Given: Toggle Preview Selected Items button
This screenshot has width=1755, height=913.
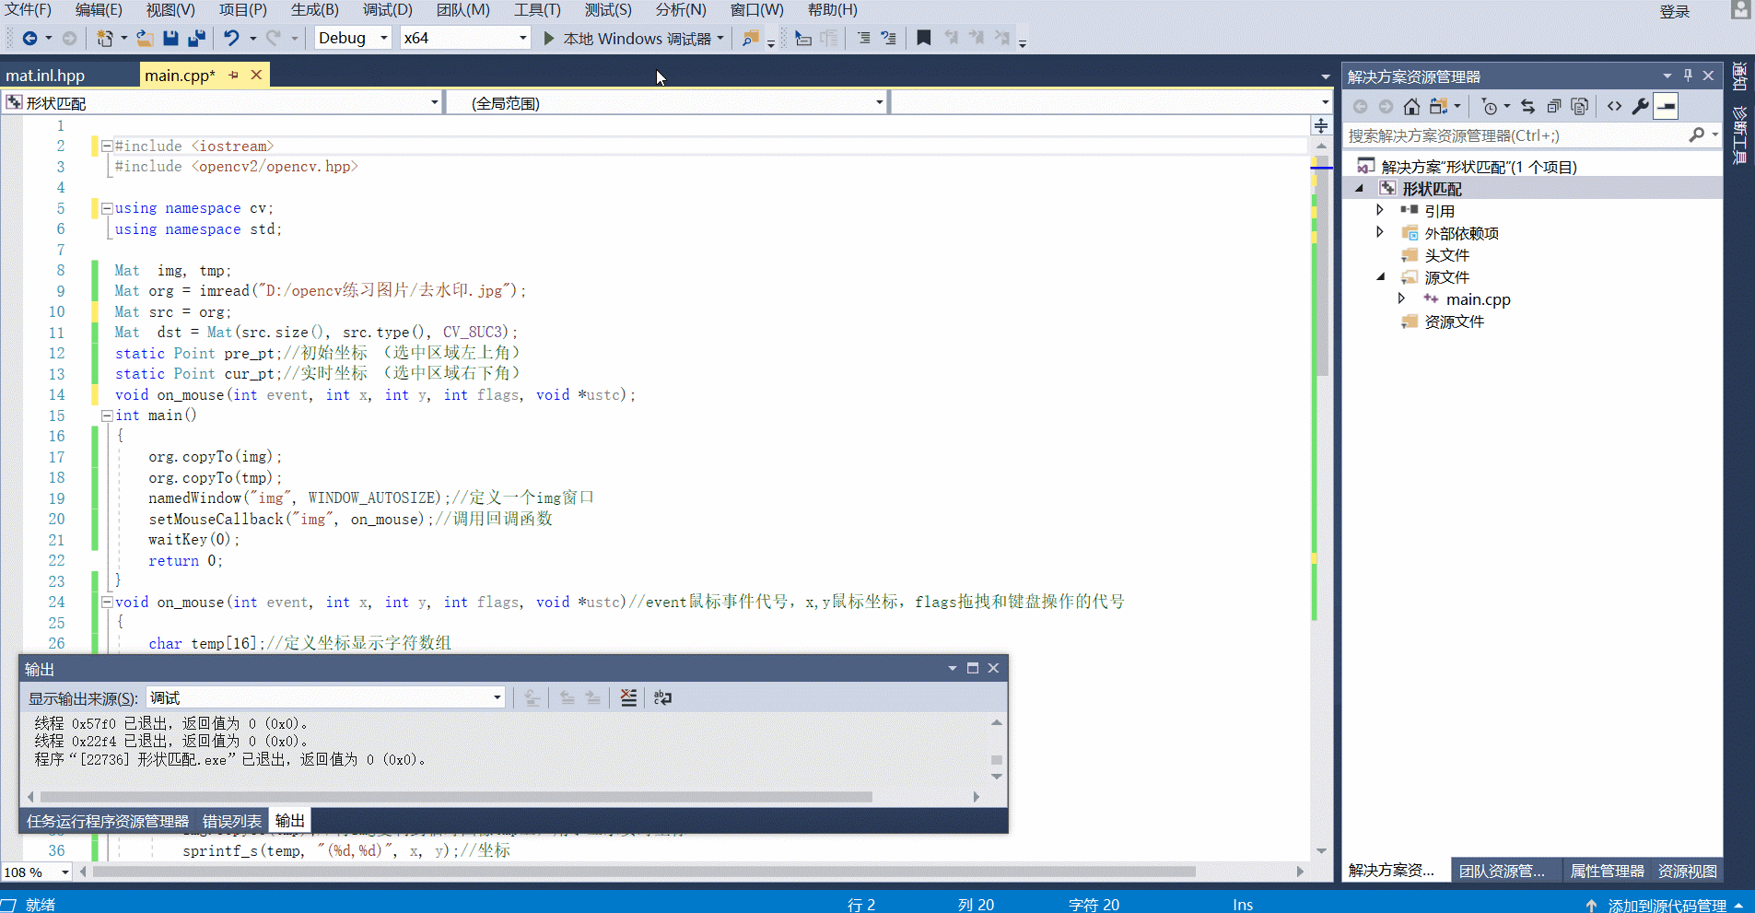Looking at the screenshot, I should tap(1666, 106).
